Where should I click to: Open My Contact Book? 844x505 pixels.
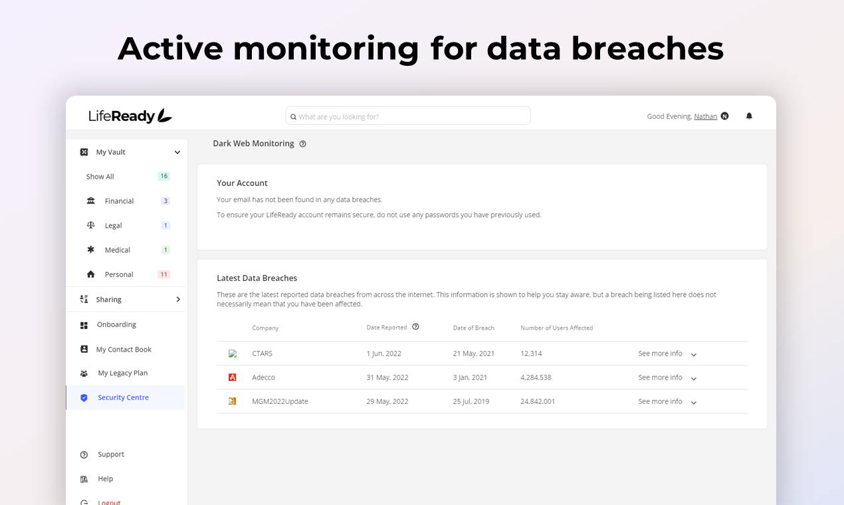coord(124,350)
